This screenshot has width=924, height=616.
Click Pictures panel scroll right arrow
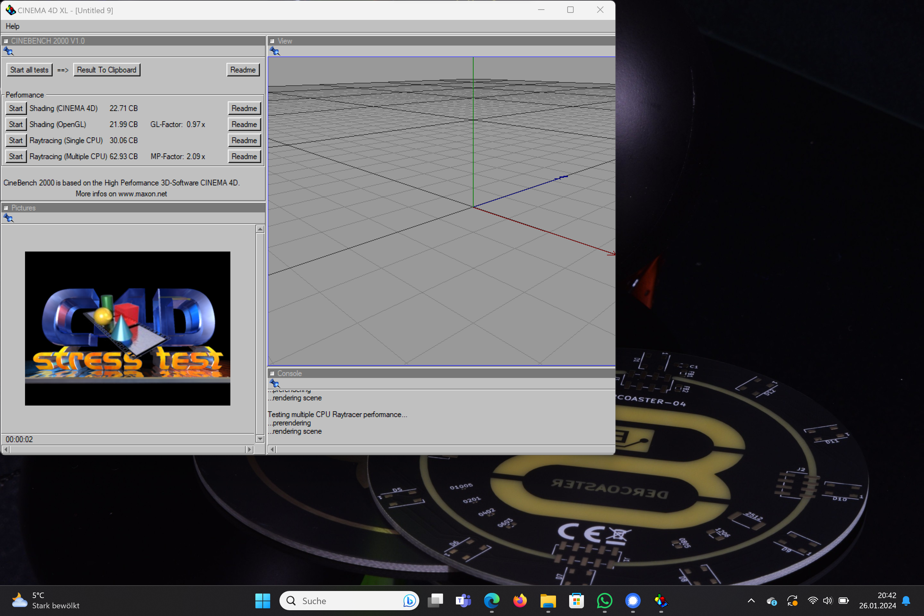pyautogui.click(x=250, y=449)
